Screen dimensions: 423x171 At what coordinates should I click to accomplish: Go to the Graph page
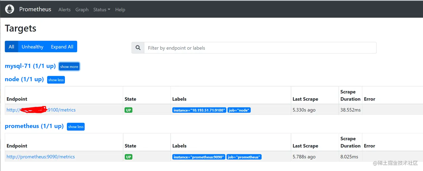[82, 9]
